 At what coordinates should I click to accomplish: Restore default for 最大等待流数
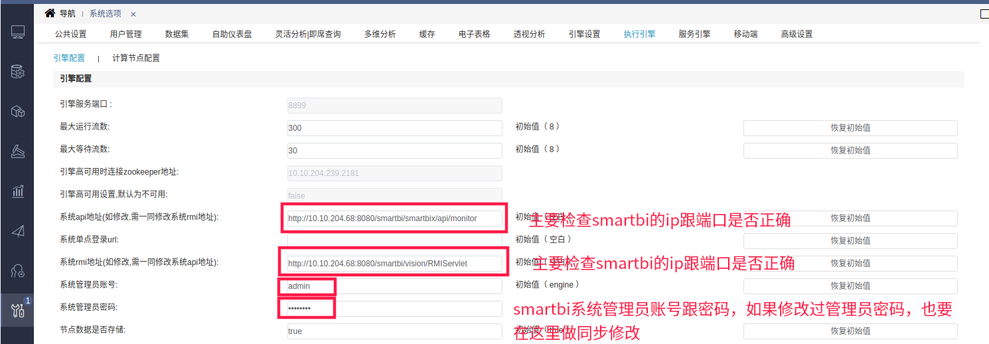850,150
